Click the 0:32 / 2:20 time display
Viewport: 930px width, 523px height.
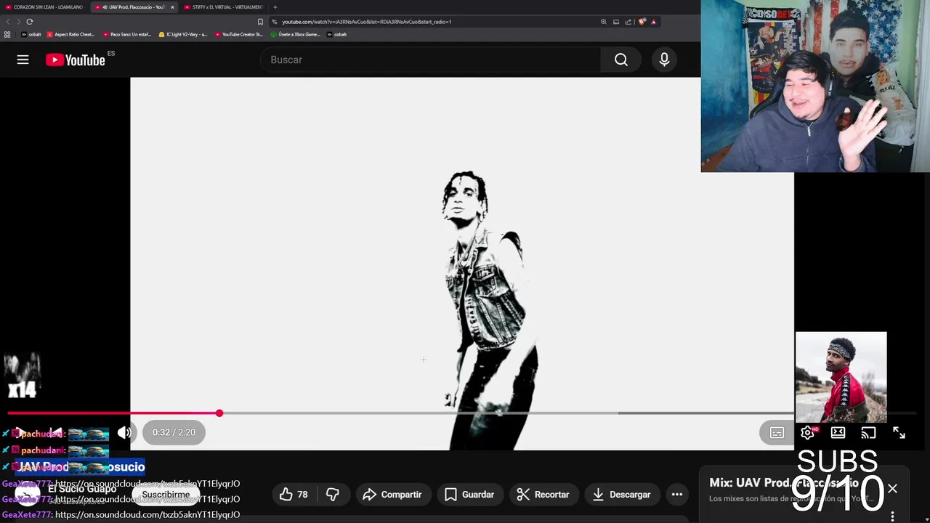pyautogui.click(x=174, y=432)
